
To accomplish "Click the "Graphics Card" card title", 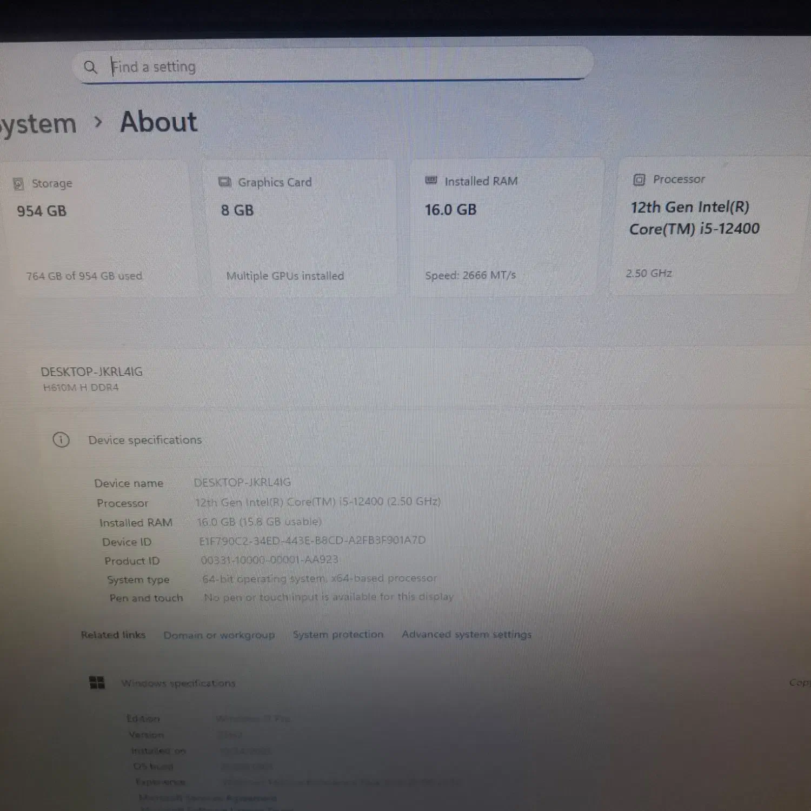I will pos(275,182).
